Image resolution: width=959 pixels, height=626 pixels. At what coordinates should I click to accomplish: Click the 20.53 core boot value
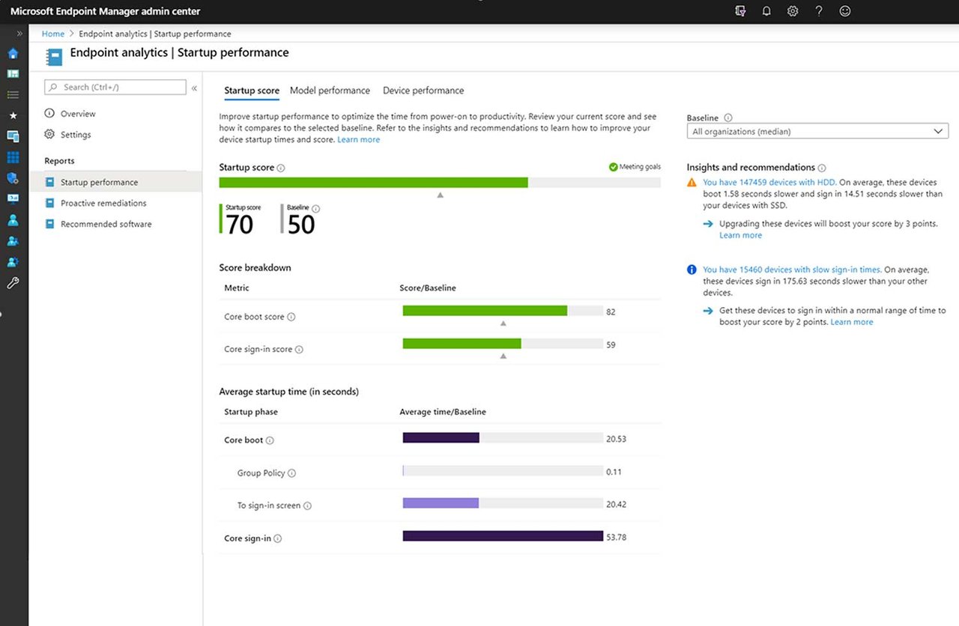[616, 439]
